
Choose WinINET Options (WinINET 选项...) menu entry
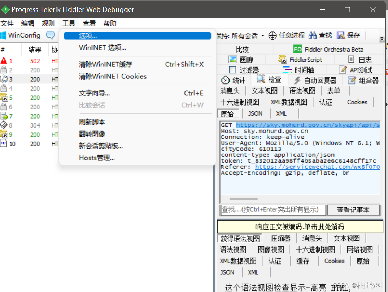click(138, 48)
